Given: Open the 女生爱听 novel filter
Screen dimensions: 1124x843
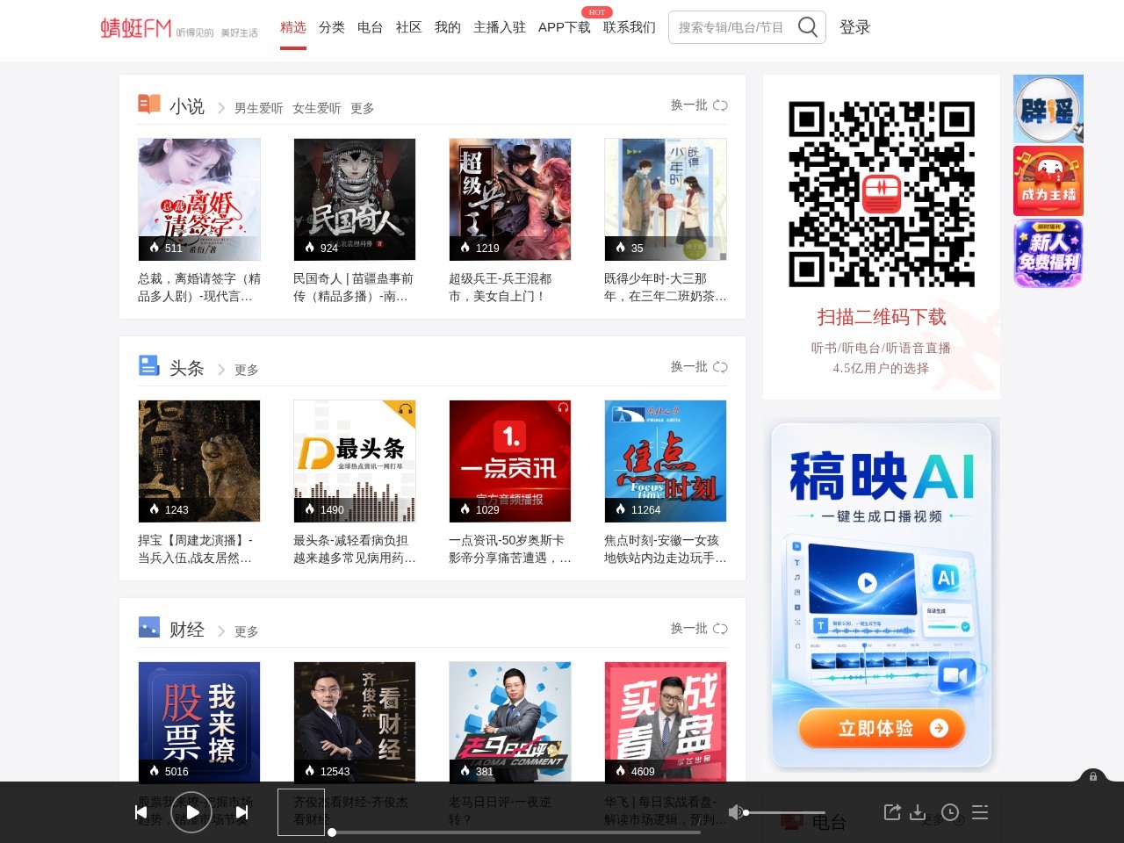Looking at the screenshot, I should [x=317, y=108].
